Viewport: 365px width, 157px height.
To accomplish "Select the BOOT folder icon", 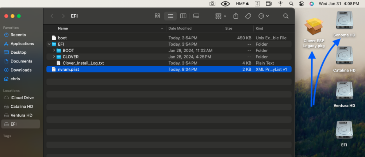I will (x=59, y=50).
